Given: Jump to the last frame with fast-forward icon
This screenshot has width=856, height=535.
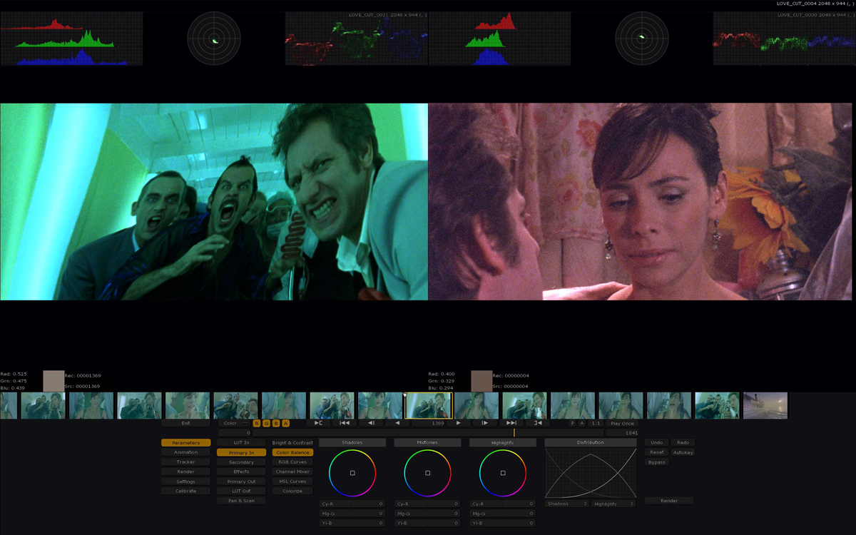Looking at the screenshot, I should pyautogui.click(x=511, y=423).
